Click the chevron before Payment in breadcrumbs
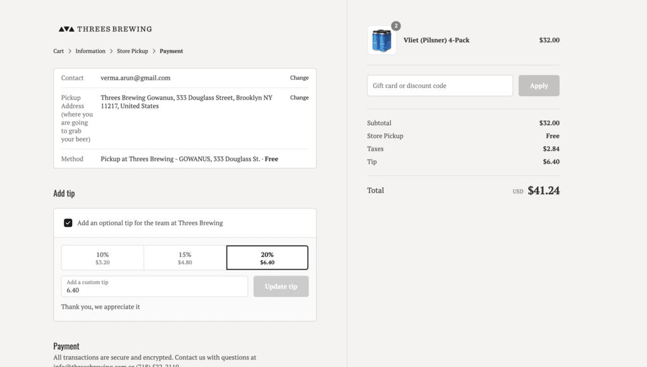The width and height of the screenshot is (647, 367). [154, 51]
